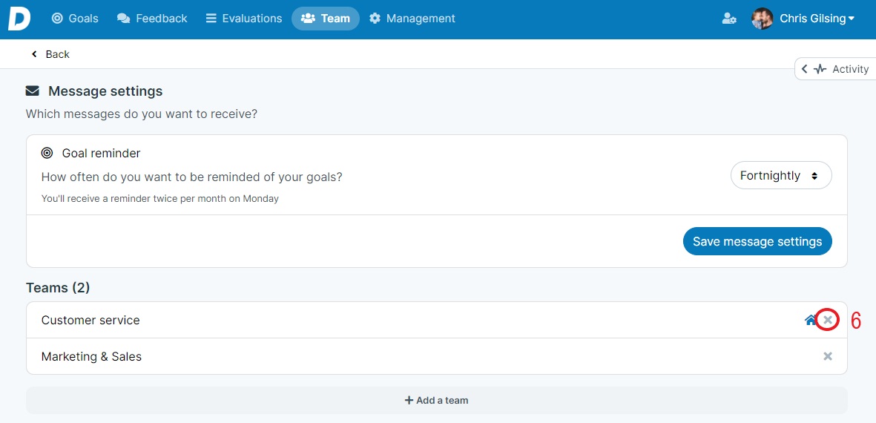Remove the Marketing & Sales team

click(828, 356)
